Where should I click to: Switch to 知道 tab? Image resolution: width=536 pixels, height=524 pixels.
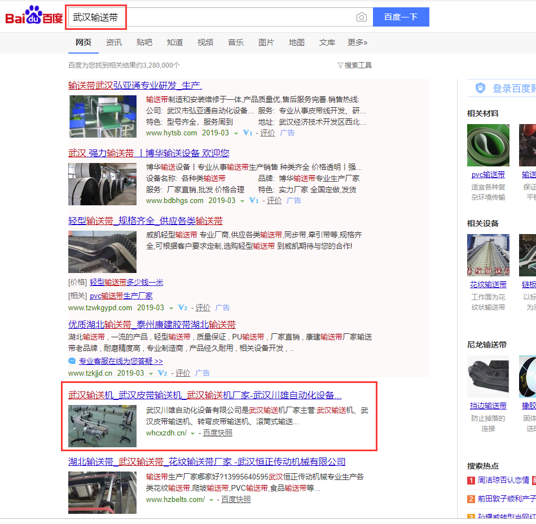click(x=175, y=42)
